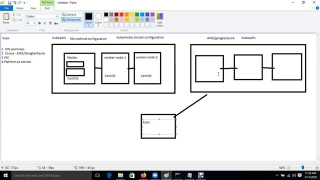Select Transparent background option
Viewport: 320px width, 180px height.
click(71, 20)
